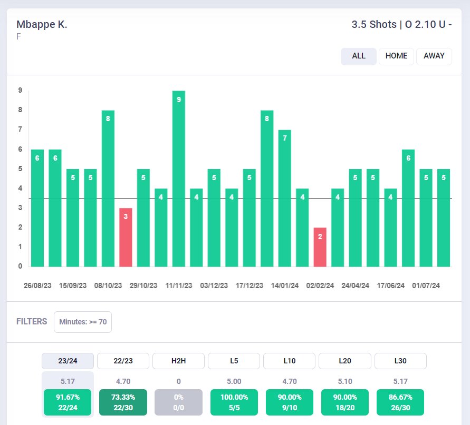Click the bar showing 7 shots
The height and width of the screenshot is (425, 470).
(284, 198)
